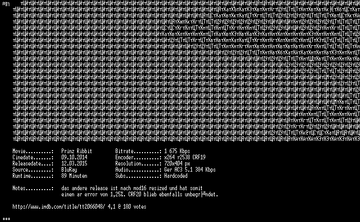Click the first notes line about mod16

(132, 188)
